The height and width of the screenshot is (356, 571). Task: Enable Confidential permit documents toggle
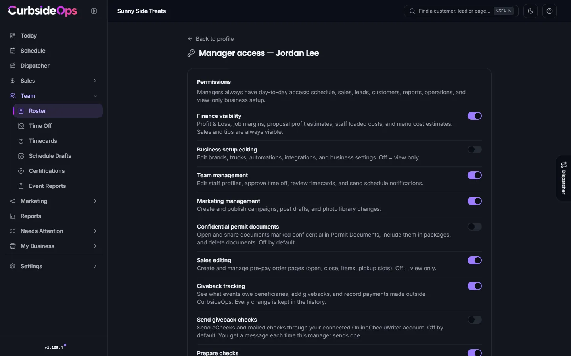[x=475, y=227]
